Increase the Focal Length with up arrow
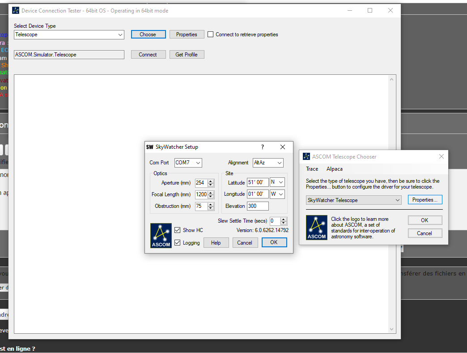467x353 pixels. (211, 193)
